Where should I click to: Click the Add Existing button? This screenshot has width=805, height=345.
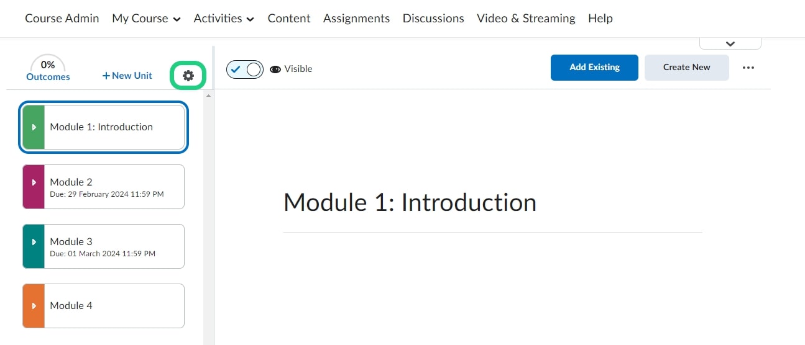click(594, 68)
